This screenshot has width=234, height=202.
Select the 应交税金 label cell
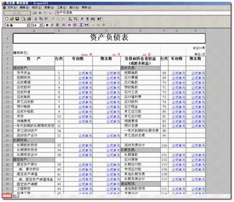tap(140, 107)
